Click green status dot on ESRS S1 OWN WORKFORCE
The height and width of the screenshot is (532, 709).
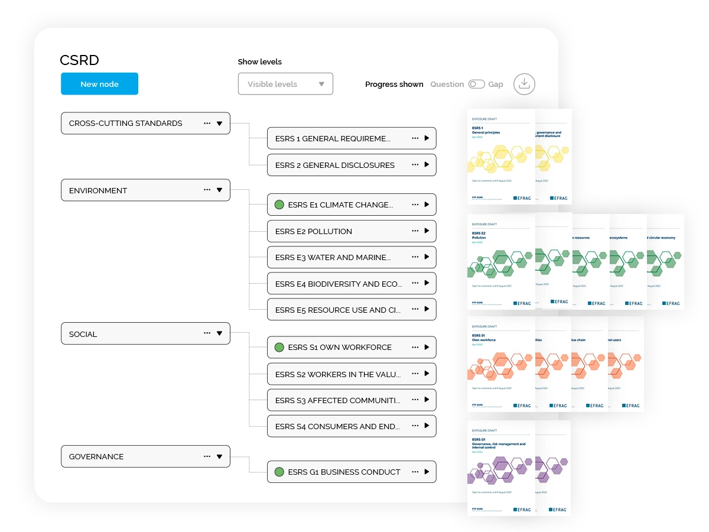pos(279,348)
